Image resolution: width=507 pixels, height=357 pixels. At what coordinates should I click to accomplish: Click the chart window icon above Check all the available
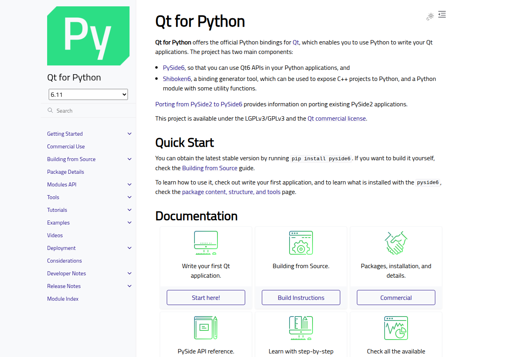click(396, 328)
